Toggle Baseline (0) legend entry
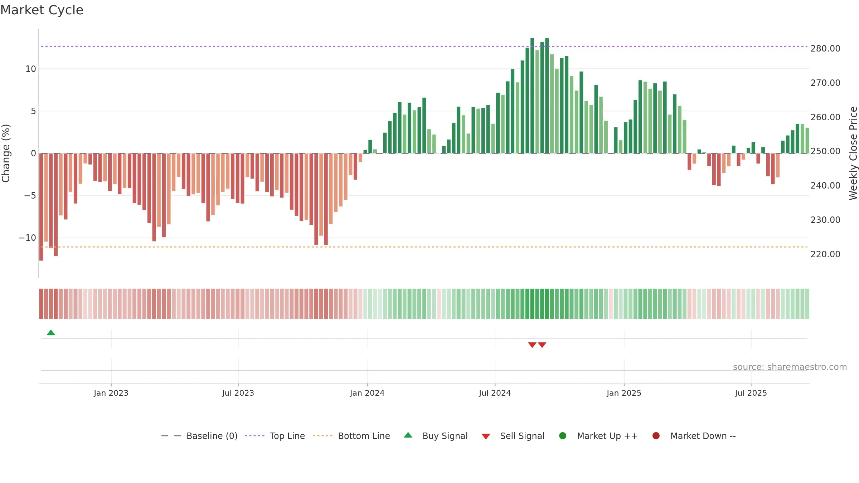This screenshot has height=483, width=859. [199, 436]
